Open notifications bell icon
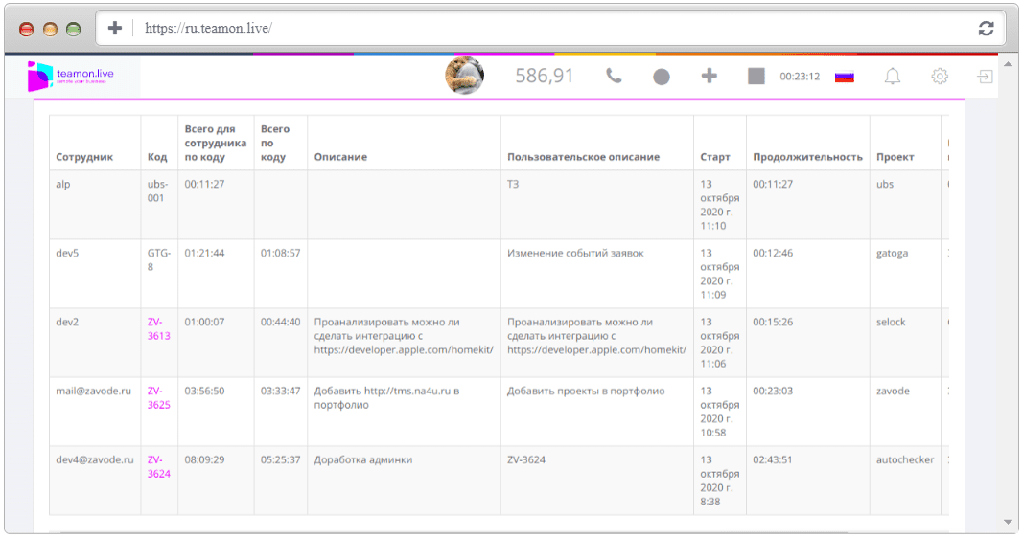 [x=893, y=77]
